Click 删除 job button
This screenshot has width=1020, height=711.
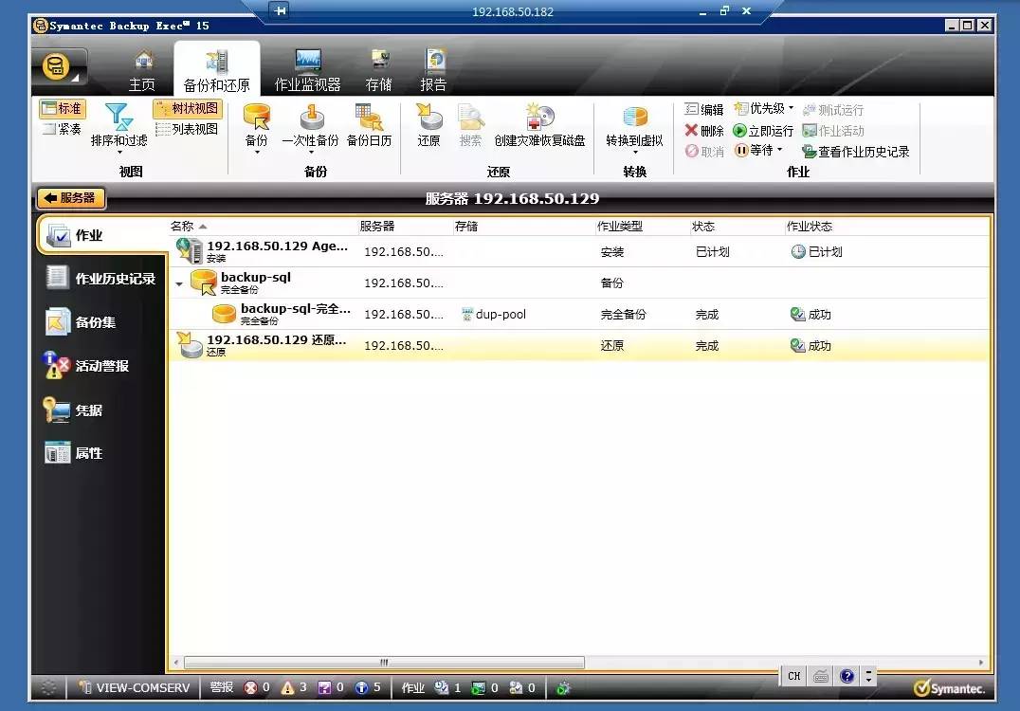703,131
